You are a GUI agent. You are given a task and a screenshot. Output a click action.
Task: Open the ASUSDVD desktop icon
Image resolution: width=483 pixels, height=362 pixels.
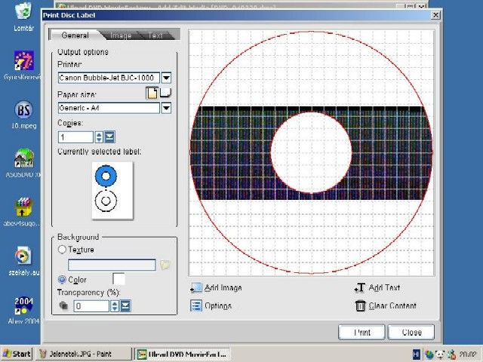23,159
